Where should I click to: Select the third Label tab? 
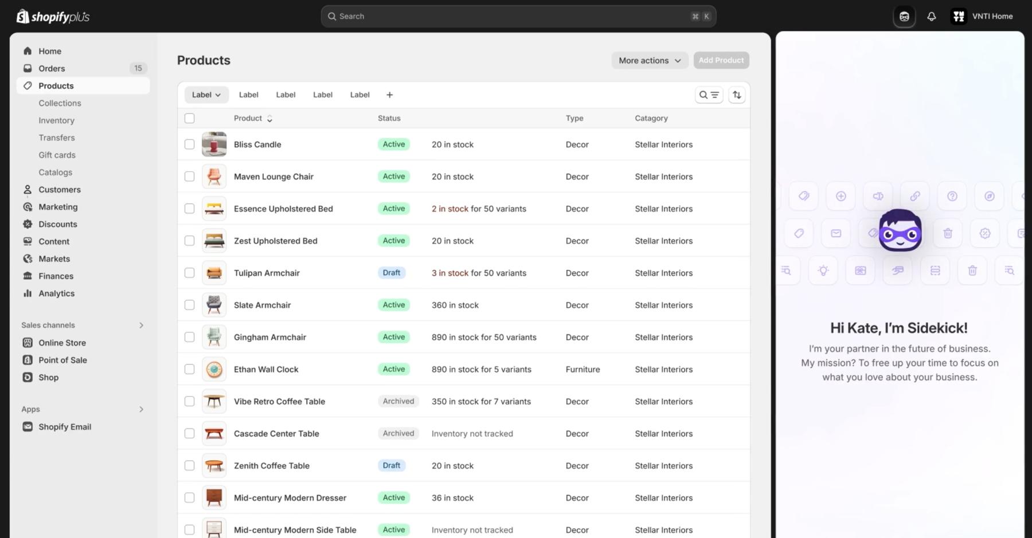tap(286, 95)
